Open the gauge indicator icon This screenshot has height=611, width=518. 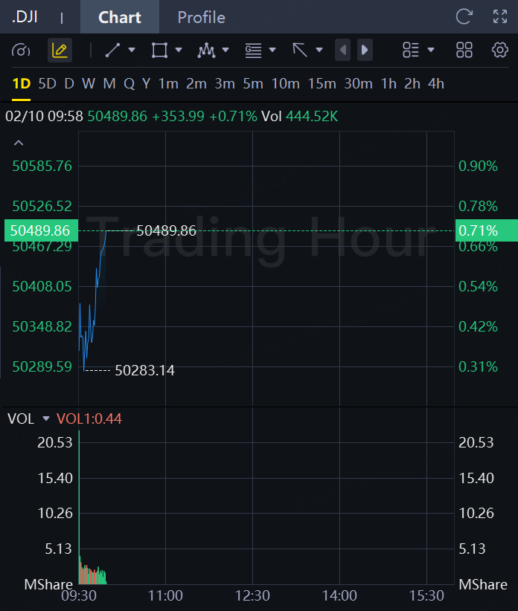pyautogui.click(x=21, y=51)
